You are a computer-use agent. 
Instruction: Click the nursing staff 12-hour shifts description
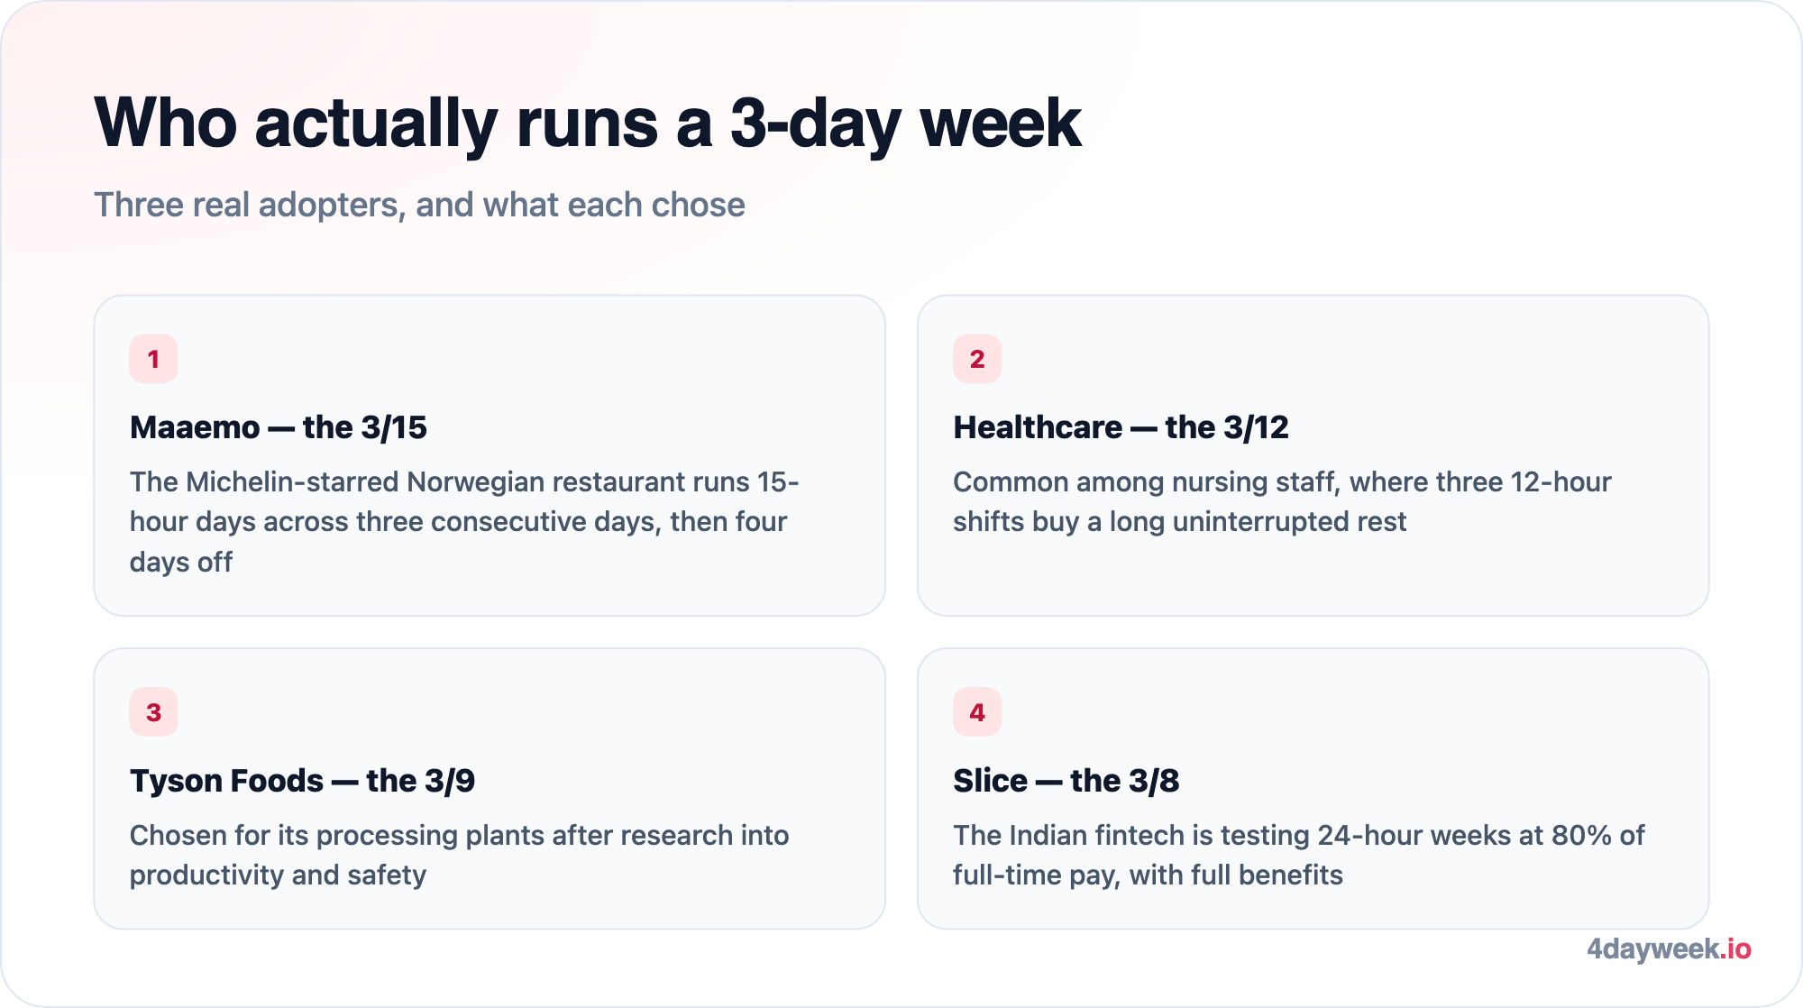tap(1282, 502)
